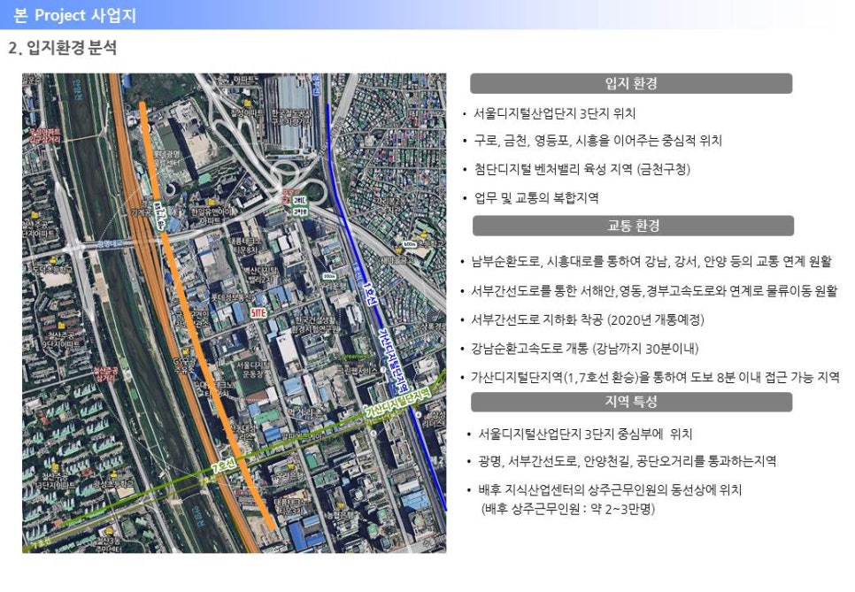
Task: Select the line starting '서부간선도로를 통한 서해안'
Action: [x=654, y=291]
